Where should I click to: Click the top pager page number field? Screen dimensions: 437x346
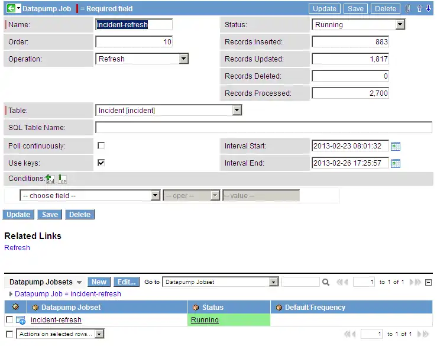[x=364, y=282]
